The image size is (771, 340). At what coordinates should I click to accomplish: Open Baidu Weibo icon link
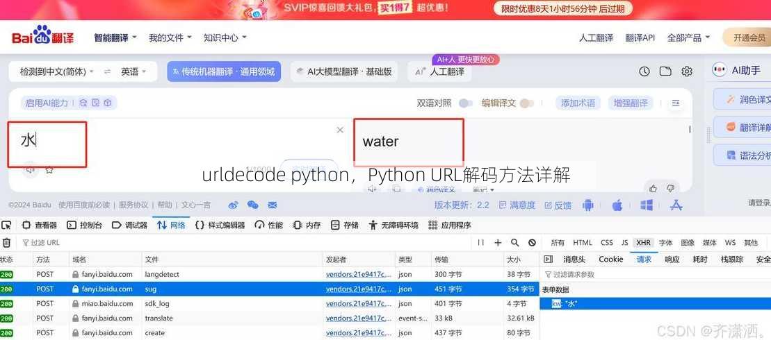tap(233, 205)
